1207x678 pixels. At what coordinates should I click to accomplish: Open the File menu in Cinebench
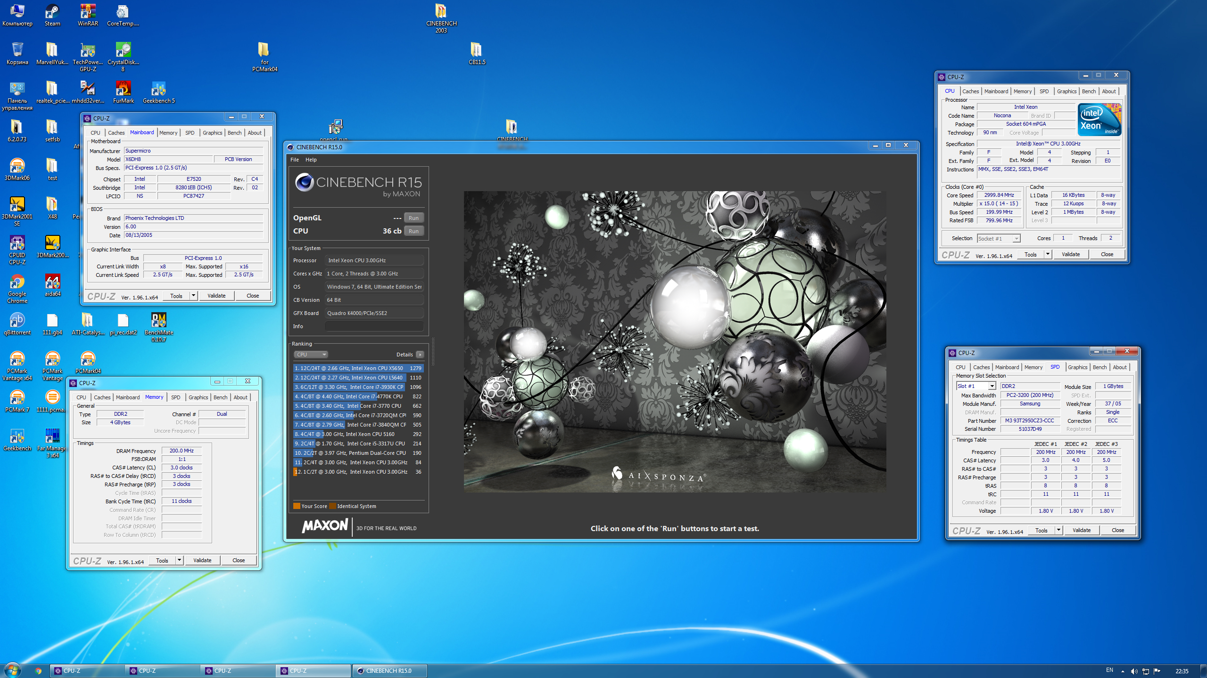click(295, 160)
